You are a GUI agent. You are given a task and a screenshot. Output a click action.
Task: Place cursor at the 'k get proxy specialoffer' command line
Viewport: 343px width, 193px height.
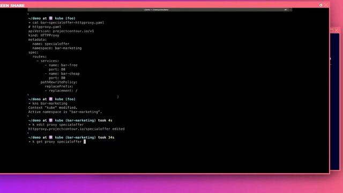coord(57,142)
